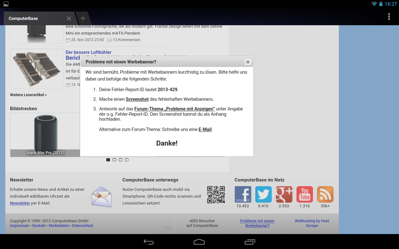The image size is (399, 249).
Task: Open the Newsletter link
Action: 20,203
